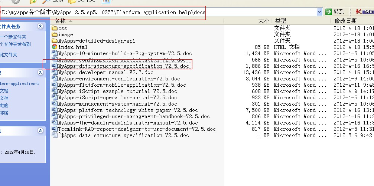Click the 搜索 toolbar button at top
Screen dimensions: 374x186
(53, 1)
